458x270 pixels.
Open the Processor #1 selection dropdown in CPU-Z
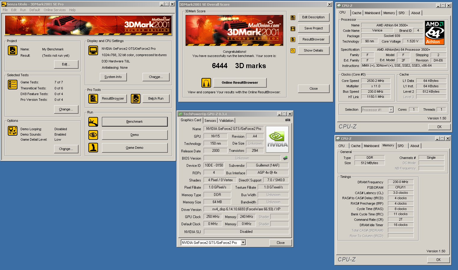[x=391, y=110]
